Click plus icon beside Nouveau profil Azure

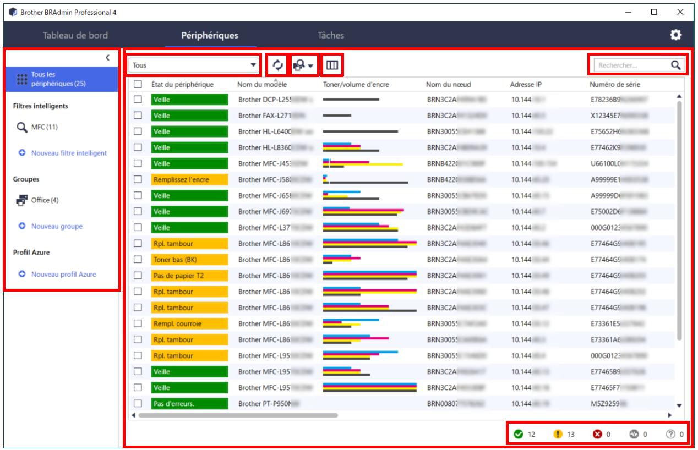pyautogui.click(x=21, y=274)
